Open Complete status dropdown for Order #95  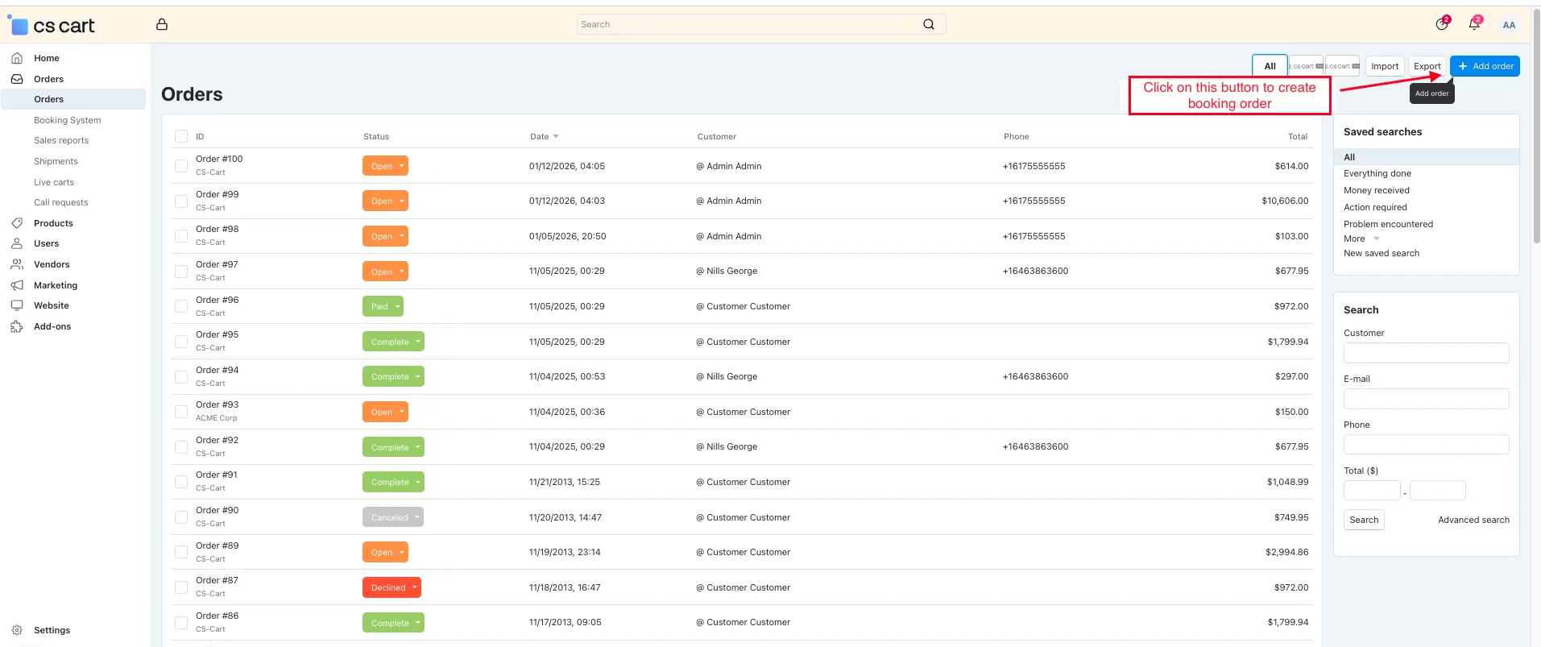pyautogui.click(x=393, y=342)
